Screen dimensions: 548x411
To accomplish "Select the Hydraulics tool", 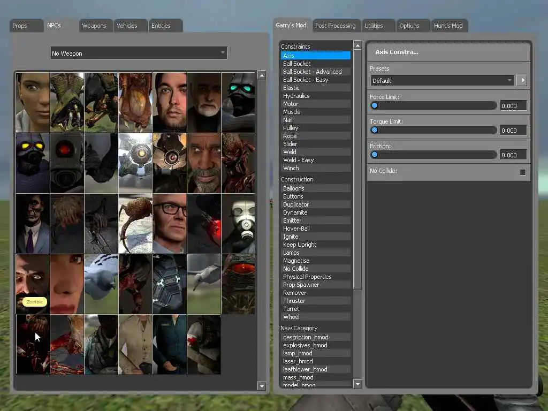I will coord(316,96).
